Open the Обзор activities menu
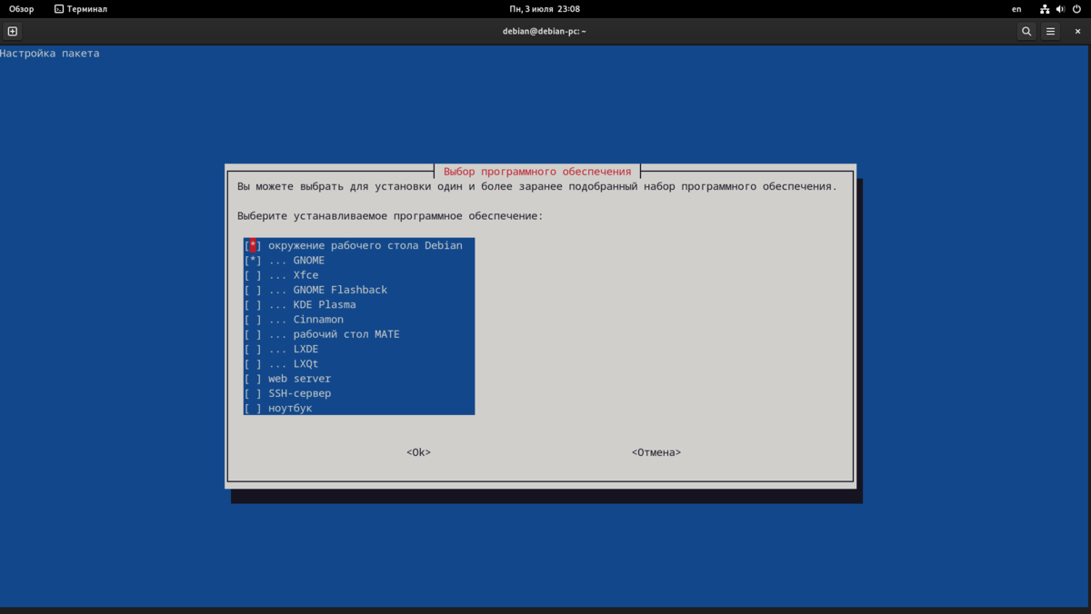The image size is (1091, 614). (x=18, y=9)
